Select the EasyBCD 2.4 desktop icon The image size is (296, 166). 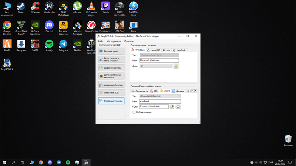[7, 65]
